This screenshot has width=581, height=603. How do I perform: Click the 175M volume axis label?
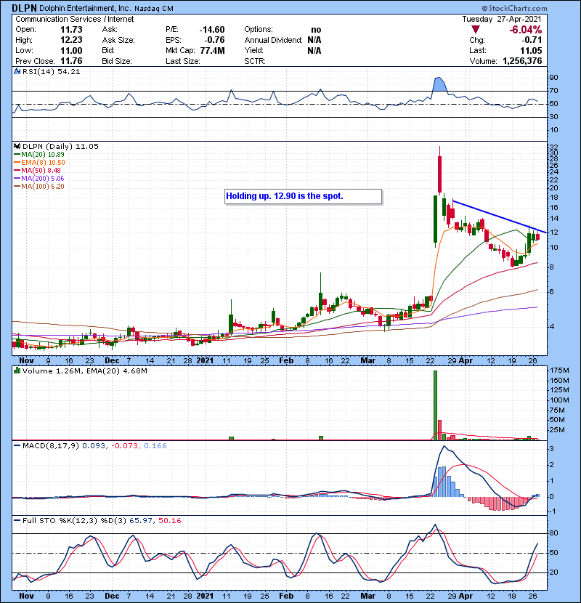click(559, 371)
